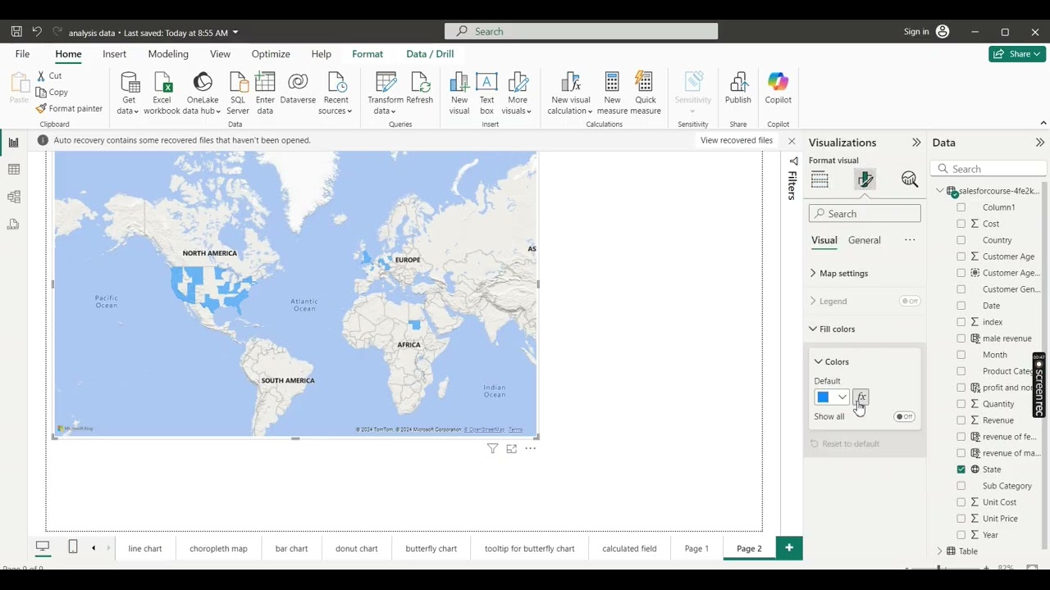Viewport: 1050px width, 590px height.
Task: Add a new page with plus button
Action: point(789,548)
